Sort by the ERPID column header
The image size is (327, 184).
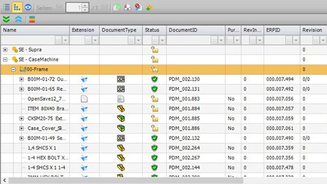click(x=282, y=30)
